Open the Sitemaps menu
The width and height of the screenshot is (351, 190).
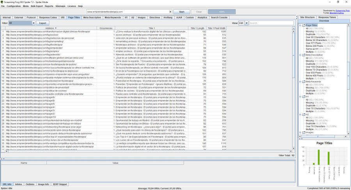tap(60, 6)
